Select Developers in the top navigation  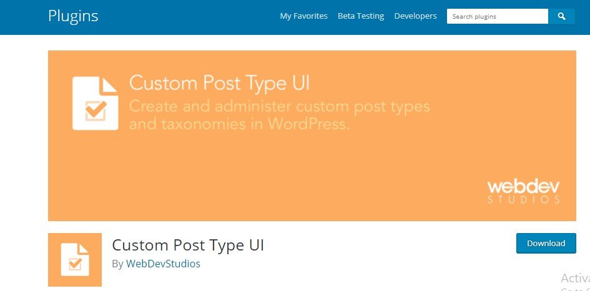tap(415, 16)
